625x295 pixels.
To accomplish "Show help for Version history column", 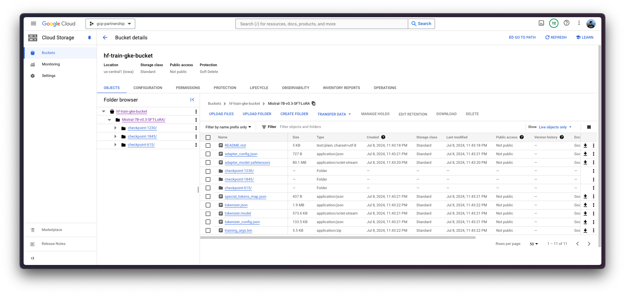I will 562,137.
